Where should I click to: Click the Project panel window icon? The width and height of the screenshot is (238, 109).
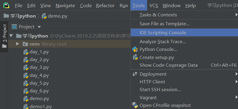[14, 27]
